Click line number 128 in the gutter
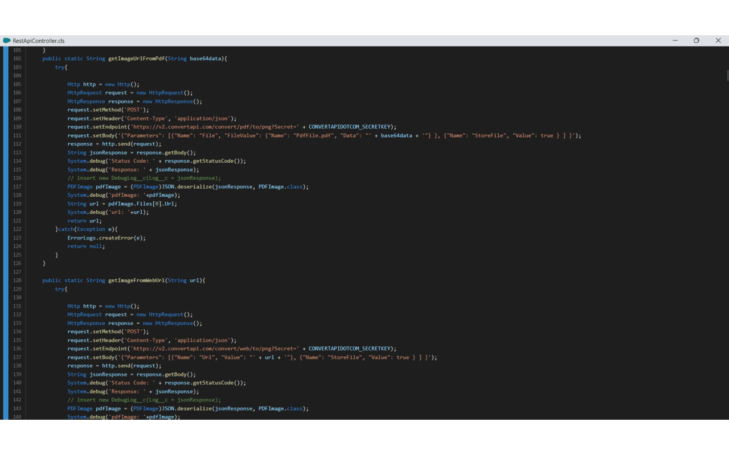 (17, 280)
